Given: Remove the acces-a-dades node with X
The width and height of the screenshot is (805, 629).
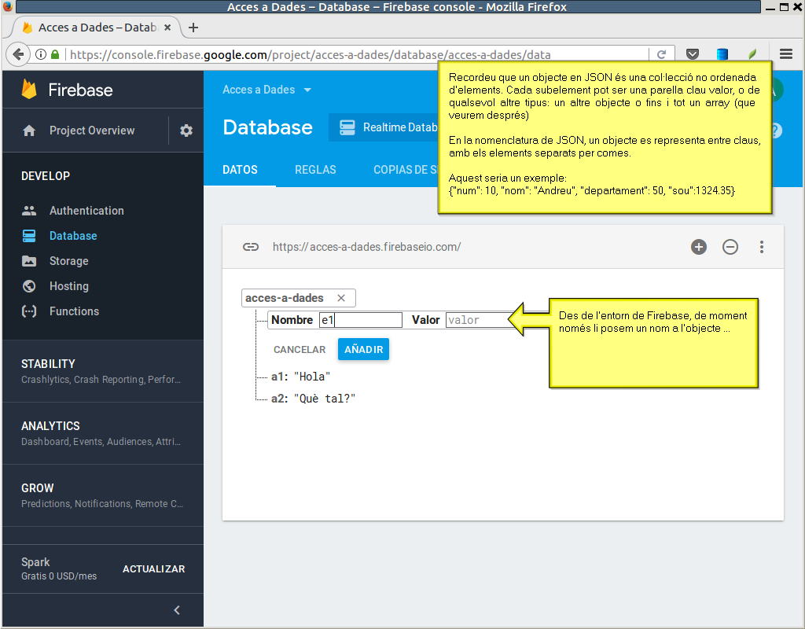Looking at the screenshot, I should [x=341, y=298].
